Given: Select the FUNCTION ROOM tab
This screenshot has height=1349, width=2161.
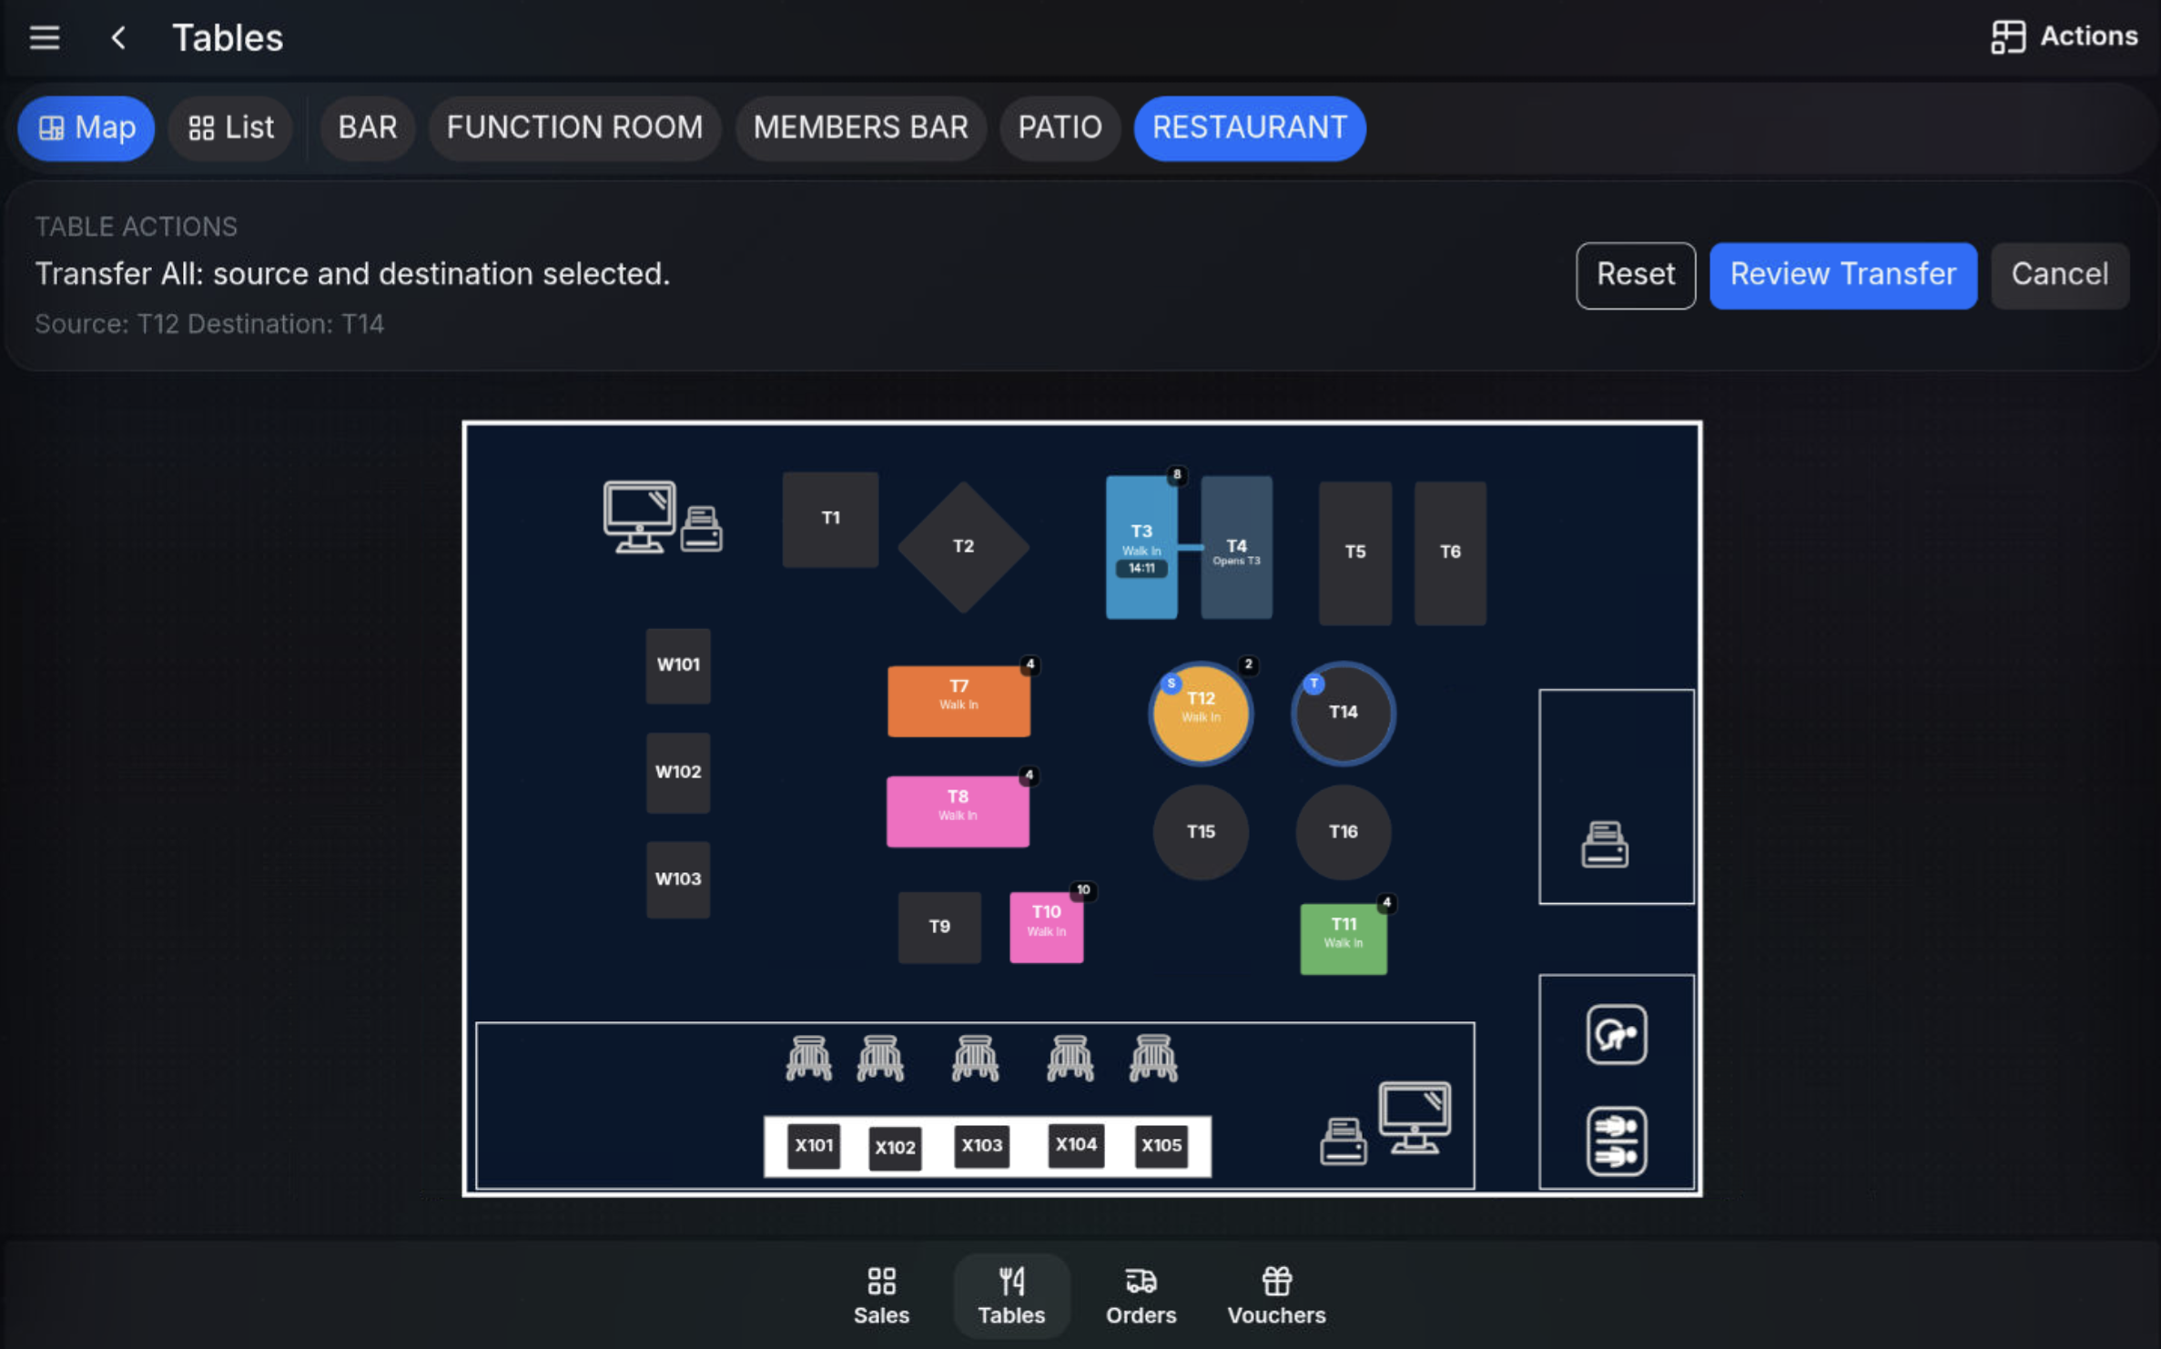Looking at the screenshot, I should [574, 127].
